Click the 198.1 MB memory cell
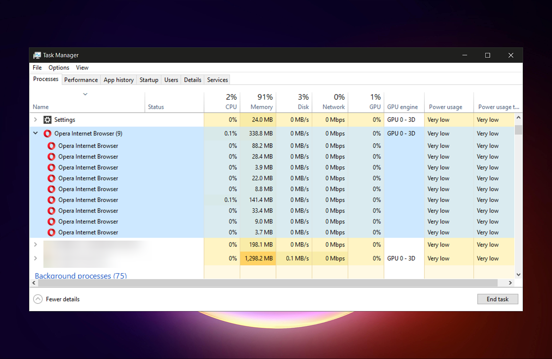The height and width of the screenshot is (359, 552). click(x=258, y=245)
